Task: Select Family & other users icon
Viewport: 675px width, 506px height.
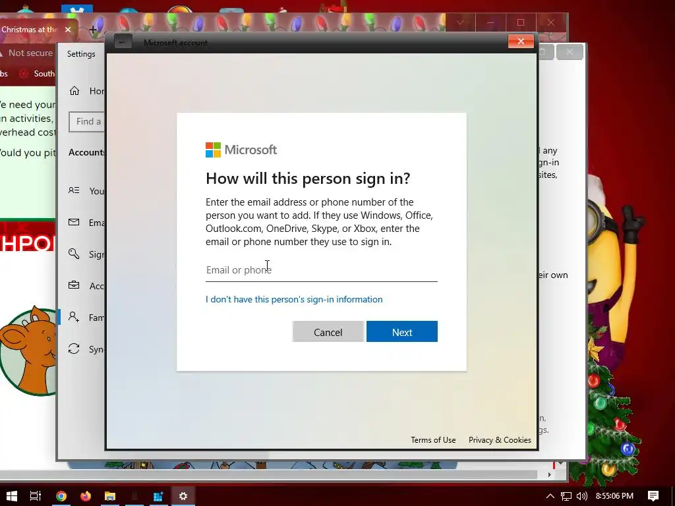Action: (74, 317)
